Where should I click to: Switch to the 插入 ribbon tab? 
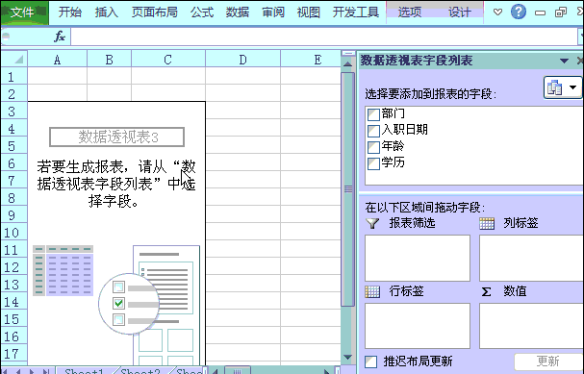106,12
